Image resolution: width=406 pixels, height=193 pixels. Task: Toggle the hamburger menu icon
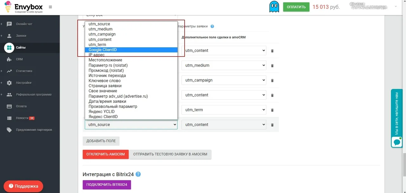pyautogui.click(x=50, y=7)
